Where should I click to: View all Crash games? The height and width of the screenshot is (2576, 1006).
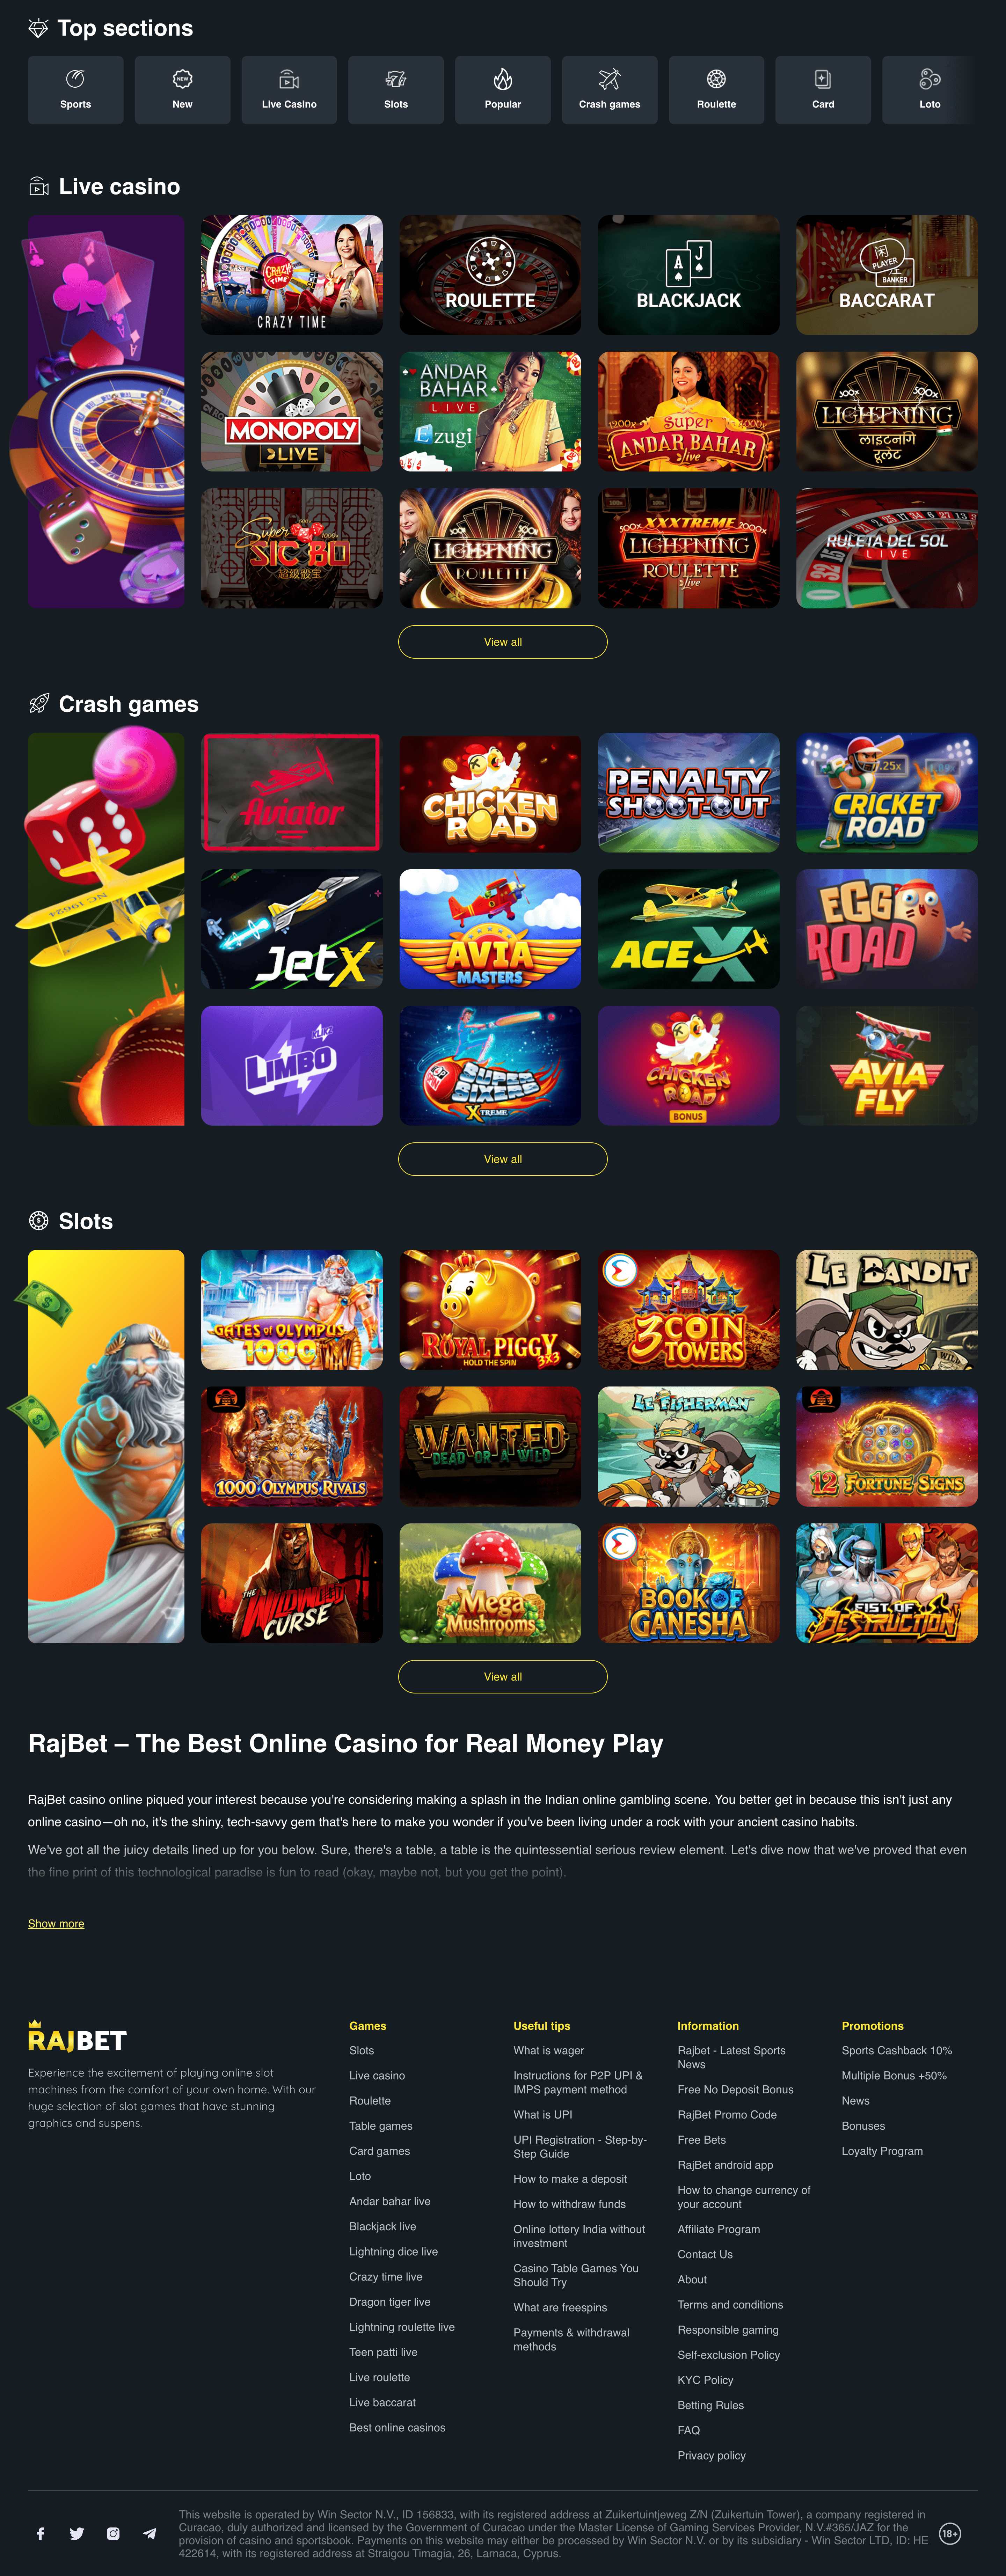coord(503,1159)
